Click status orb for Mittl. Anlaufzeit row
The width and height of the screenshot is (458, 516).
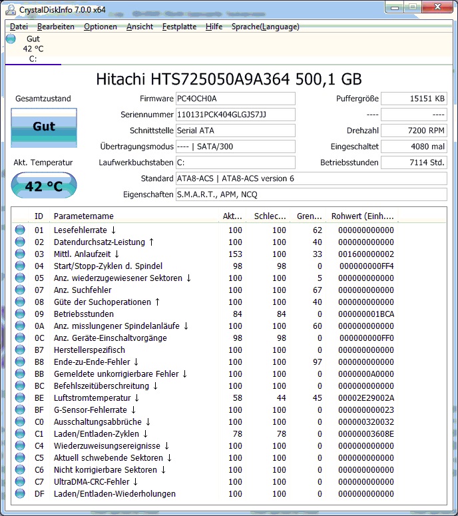coord(20,254)
